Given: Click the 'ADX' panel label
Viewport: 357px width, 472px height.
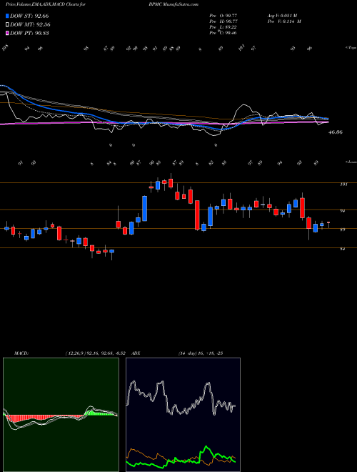Looking at the screenshot, I should 136,353.
